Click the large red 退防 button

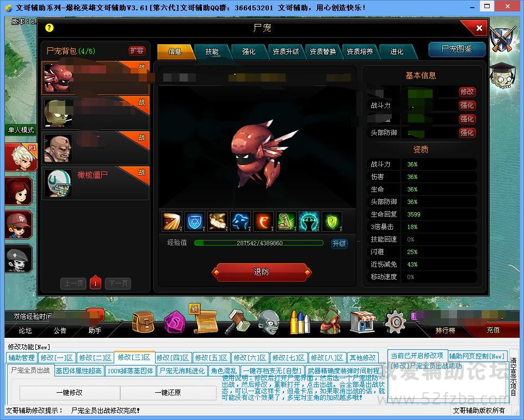point(262,272)
